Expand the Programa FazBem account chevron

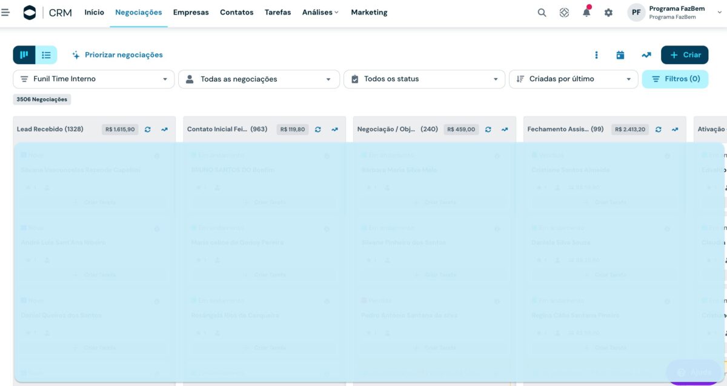point(720,12)
